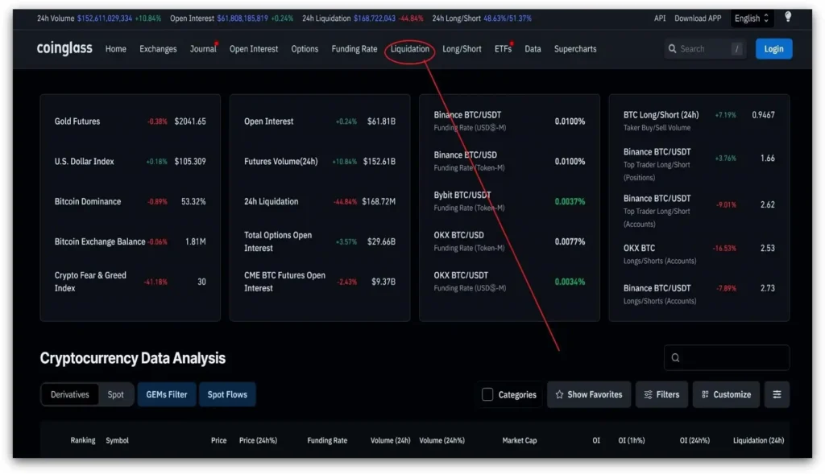Click the Total Options Open Interest row
The height and width of the screenshot is (474, 825).
319,241
